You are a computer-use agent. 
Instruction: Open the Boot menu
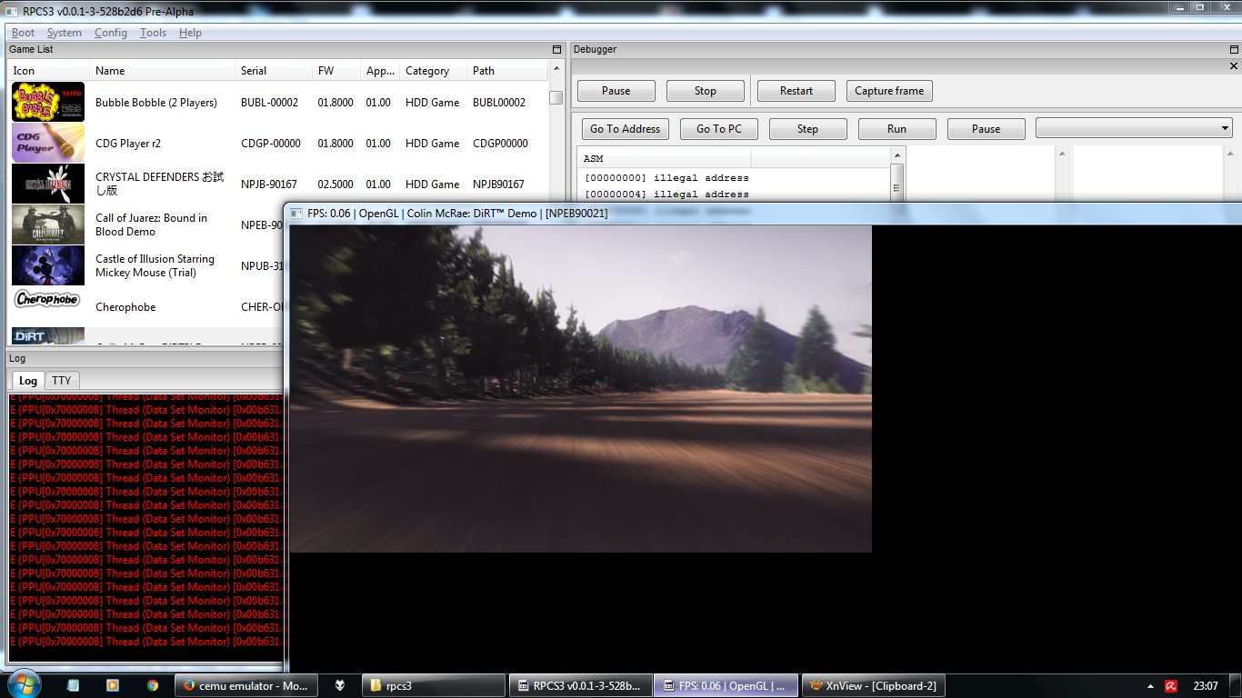tap(23, 33)
